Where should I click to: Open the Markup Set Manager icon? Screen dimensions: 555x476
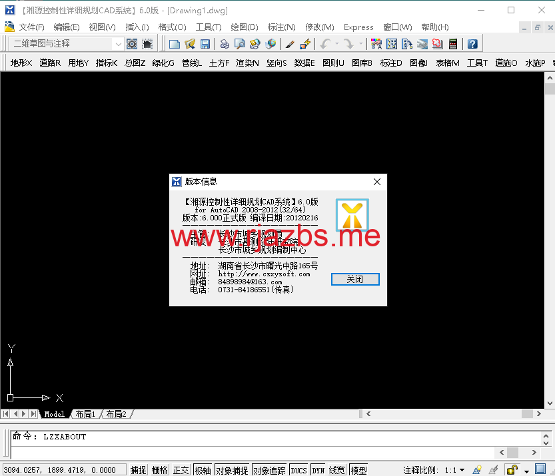pos(438,44)
